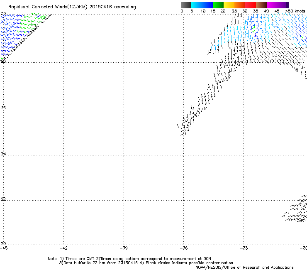This screenshot has width=307, height=270.
Task: Click the latitude axis label '22'
Action: 3,199
